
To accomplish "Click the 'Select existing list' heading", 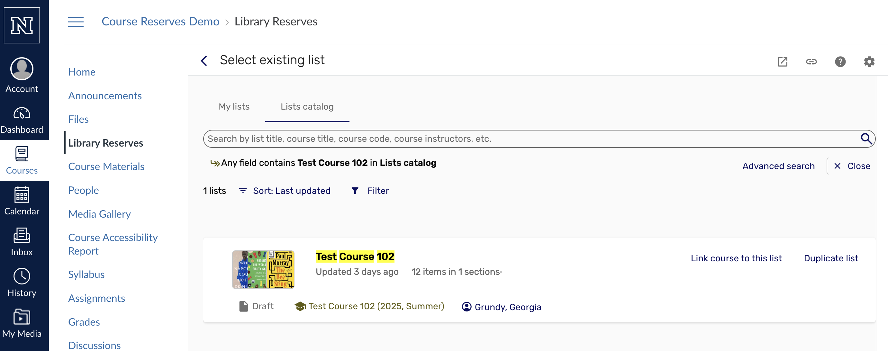I will 272,60.
